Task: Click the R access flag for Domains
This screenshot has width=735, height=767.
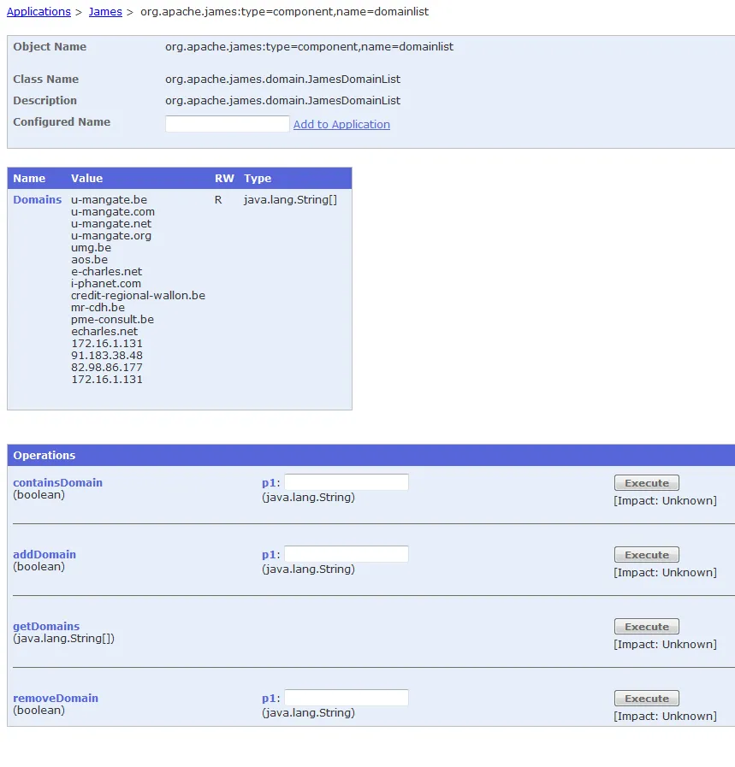Action: tap(218, 199)
